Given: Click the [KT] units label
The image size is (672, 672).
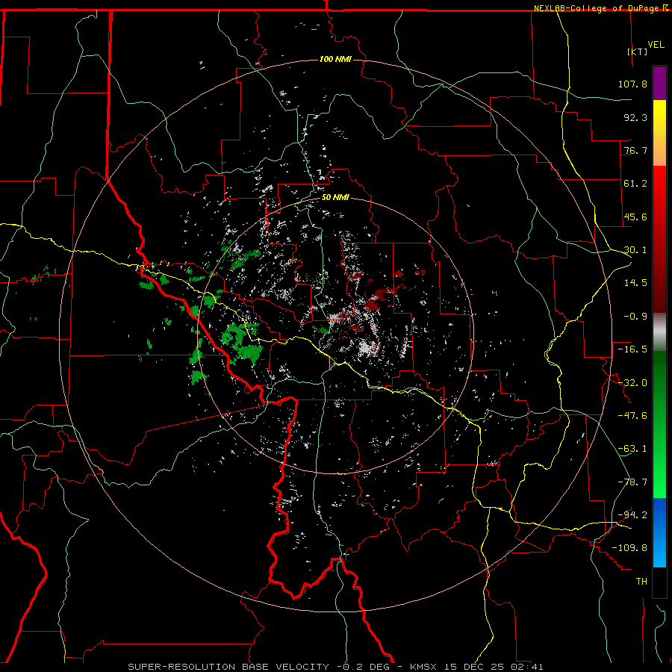Looking at the screenshot, I should (x=637, y=52).
